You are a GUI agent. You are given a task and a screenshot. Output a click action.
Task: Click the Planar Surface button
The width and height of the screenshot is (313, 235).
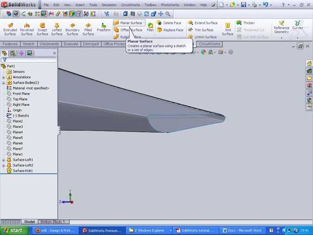[129, 23]
